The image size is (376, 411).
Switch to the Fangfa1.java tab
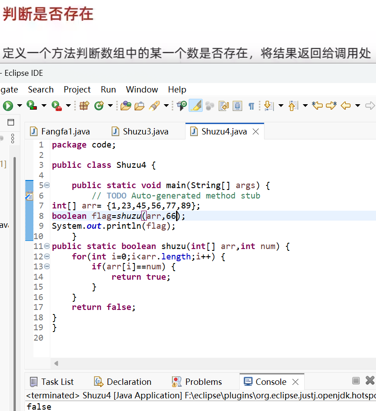pos(60,131)
